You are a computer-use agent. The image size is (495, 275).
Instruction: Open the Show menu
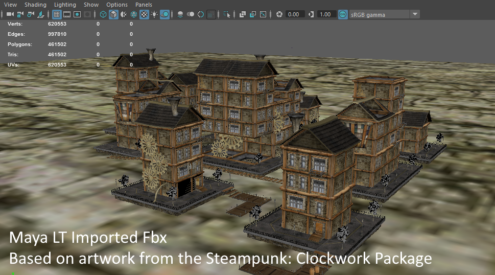point(91,5)
